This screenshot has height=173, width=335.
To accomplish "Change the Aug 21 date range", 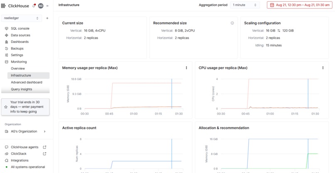I will point(300,5).
